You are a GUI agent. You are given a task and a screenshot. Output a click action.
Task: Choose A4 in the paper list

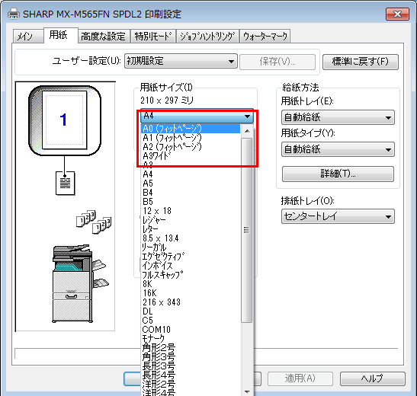(x=191, y=174)
